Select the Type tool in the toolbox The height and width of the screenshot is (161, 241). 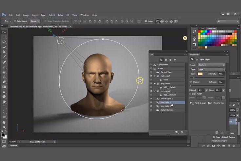coord(4,107)
